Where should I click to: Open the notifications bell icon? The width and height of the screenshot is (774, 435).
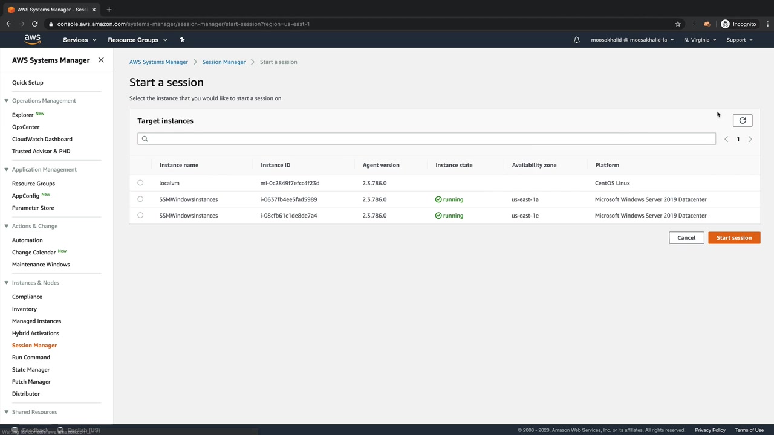576,40
